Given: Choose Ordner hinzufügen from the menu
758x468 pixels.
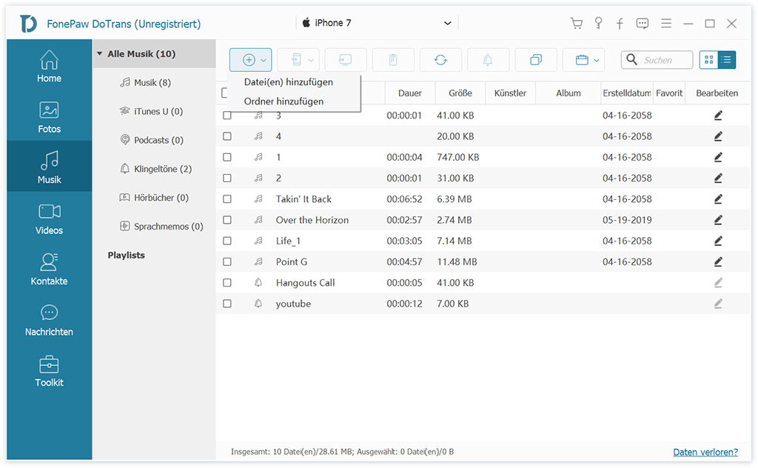Looking at the screenshot, I should click(x=284, y=101).
